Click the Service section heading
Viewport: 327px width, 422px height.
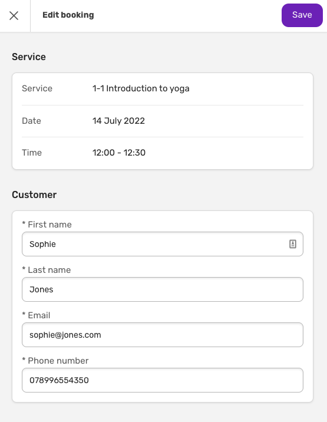[29, 57]
